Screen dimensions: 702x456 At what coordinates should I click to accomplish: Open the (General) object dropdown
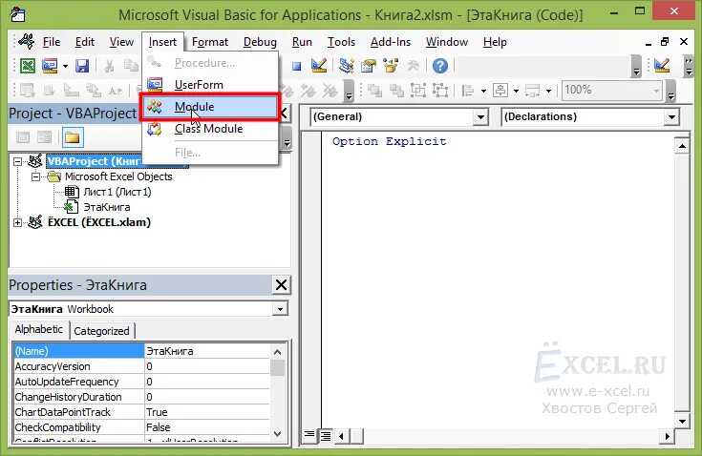[480, 117]
